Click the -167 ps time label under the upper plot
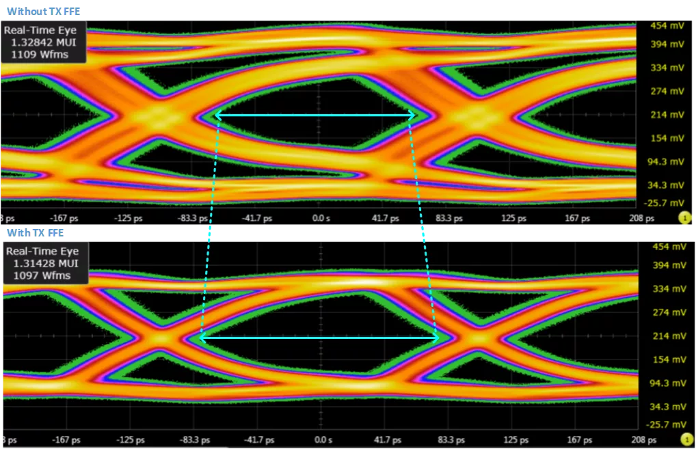This screenshot has width=696, height=449. point(64,218)
